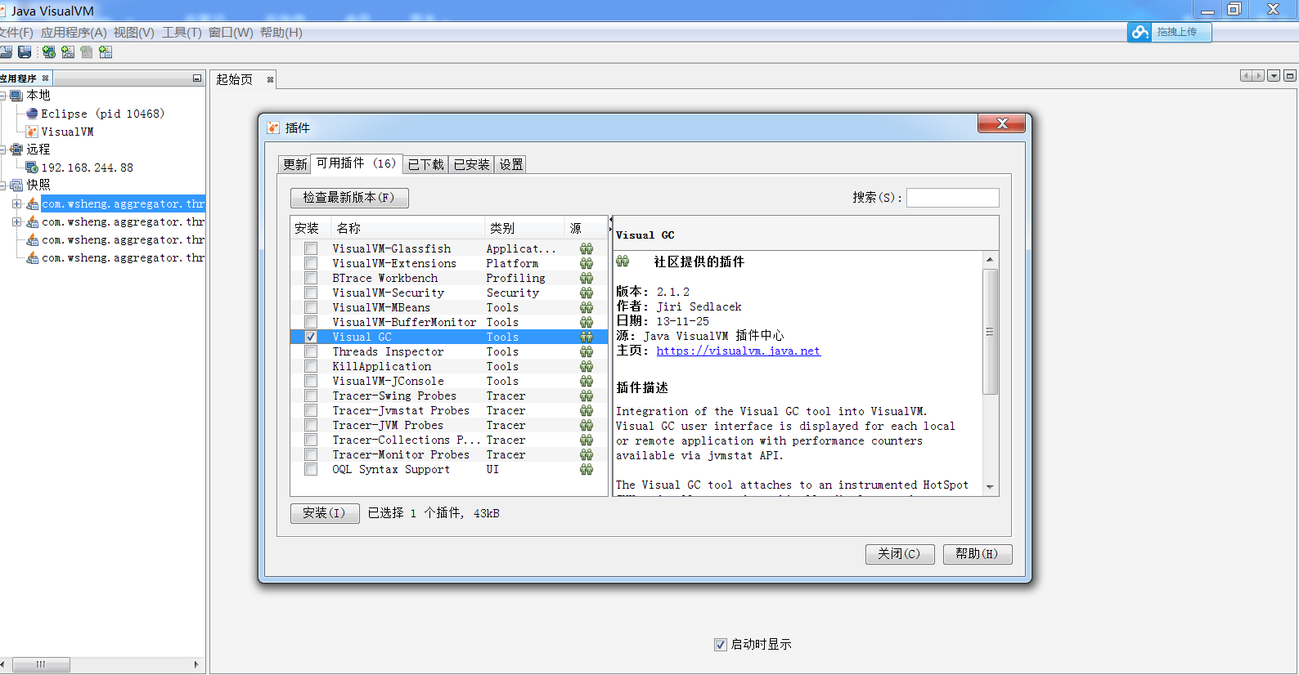Image resolution: width=1299 pixels, height=675 pixels.
Task: Open the 视图(V) menu
Action: (134, 33)
